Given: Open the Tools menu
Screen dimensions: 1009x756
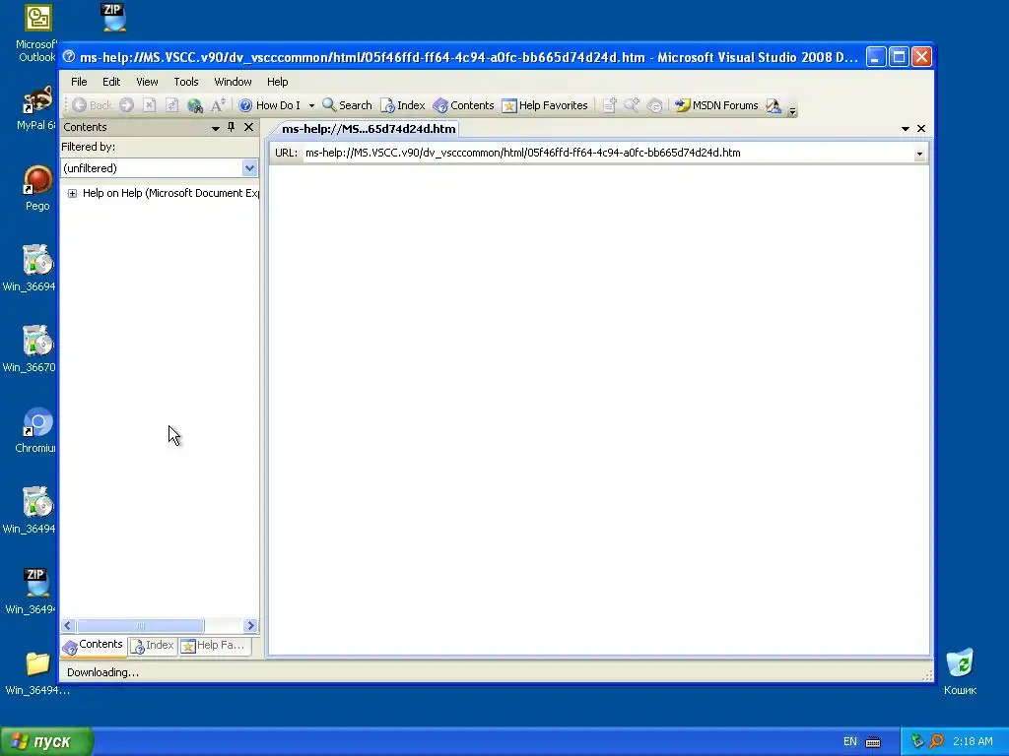Looking at the screenshot, I should click(x=186, y=82).
